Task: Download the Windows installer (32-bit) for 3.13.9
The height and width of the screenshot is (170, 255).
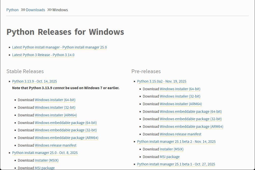Action: [55, 107]
